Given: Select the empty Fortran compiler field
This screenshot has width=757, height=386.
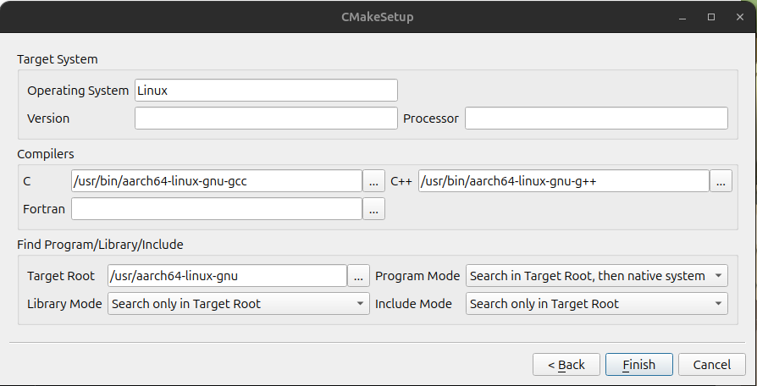Looking at the screenshot, I should coord(217,209).
